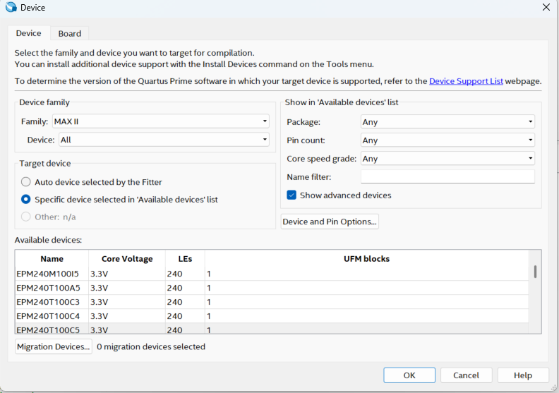This screenshot has width=559, height=393.
Task: Open the Core speed grade dropdown
Action: (447, 159)
